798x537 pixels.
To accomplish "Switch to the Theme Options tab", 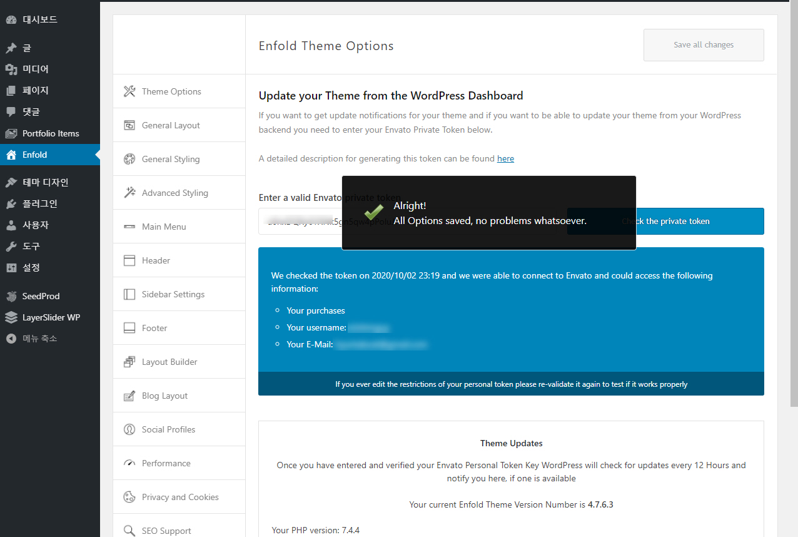I will click(179, 91).
